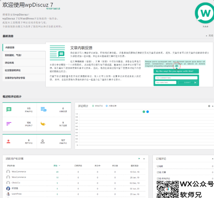
Task: Click the 最近活动 column header
Action: pos(134,166)
